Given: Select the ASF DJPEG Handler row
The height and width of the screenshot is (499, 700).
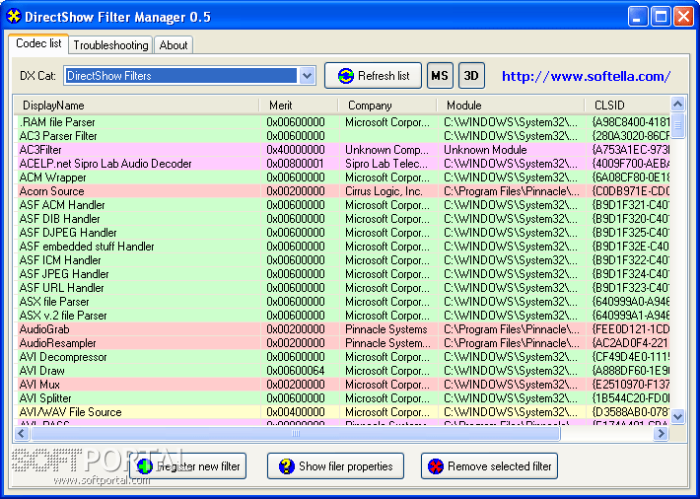Looking at the screenshot, I should tap(342, 233).
